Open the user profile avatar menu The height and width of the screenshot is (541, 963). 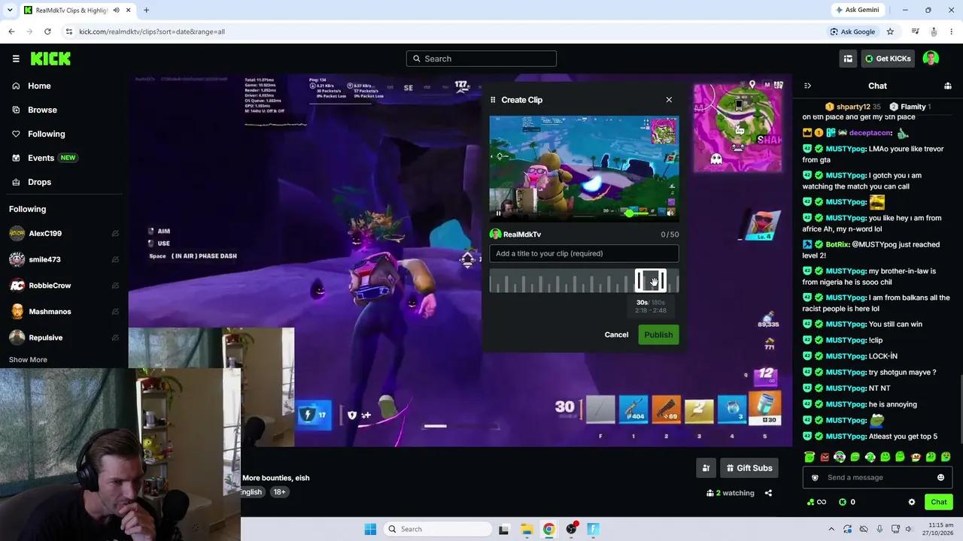(931, 59)
